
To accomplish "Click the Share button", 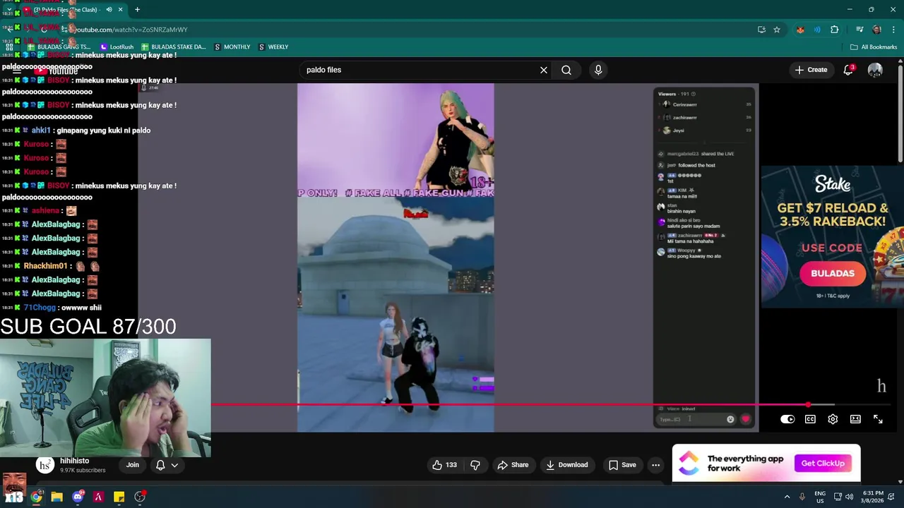I will 513,465.
